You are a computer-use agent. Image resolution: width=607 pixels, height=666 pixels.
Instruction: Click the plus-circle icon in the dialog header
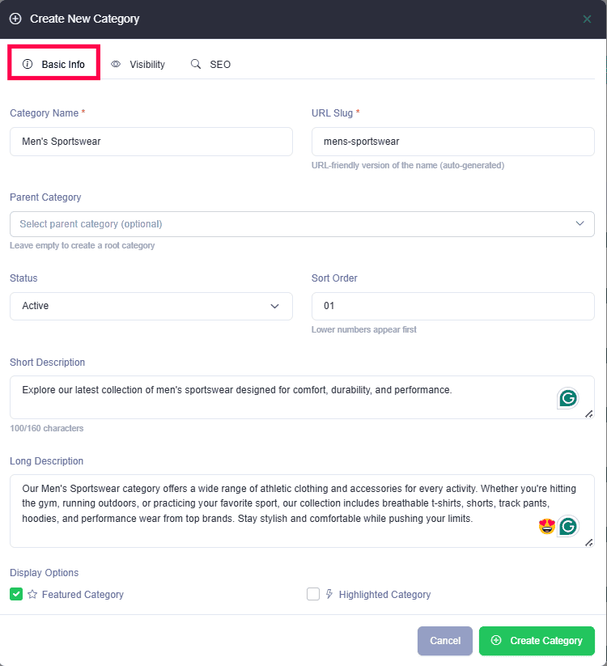click(15, 19)
